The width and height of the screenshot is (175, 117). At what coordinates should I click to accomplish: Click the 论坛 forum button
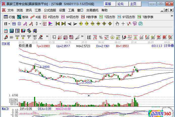pos(122,4)
